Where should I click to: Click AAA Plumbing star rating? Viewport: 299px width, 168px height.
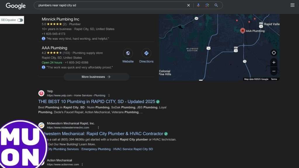coord(54,53)
